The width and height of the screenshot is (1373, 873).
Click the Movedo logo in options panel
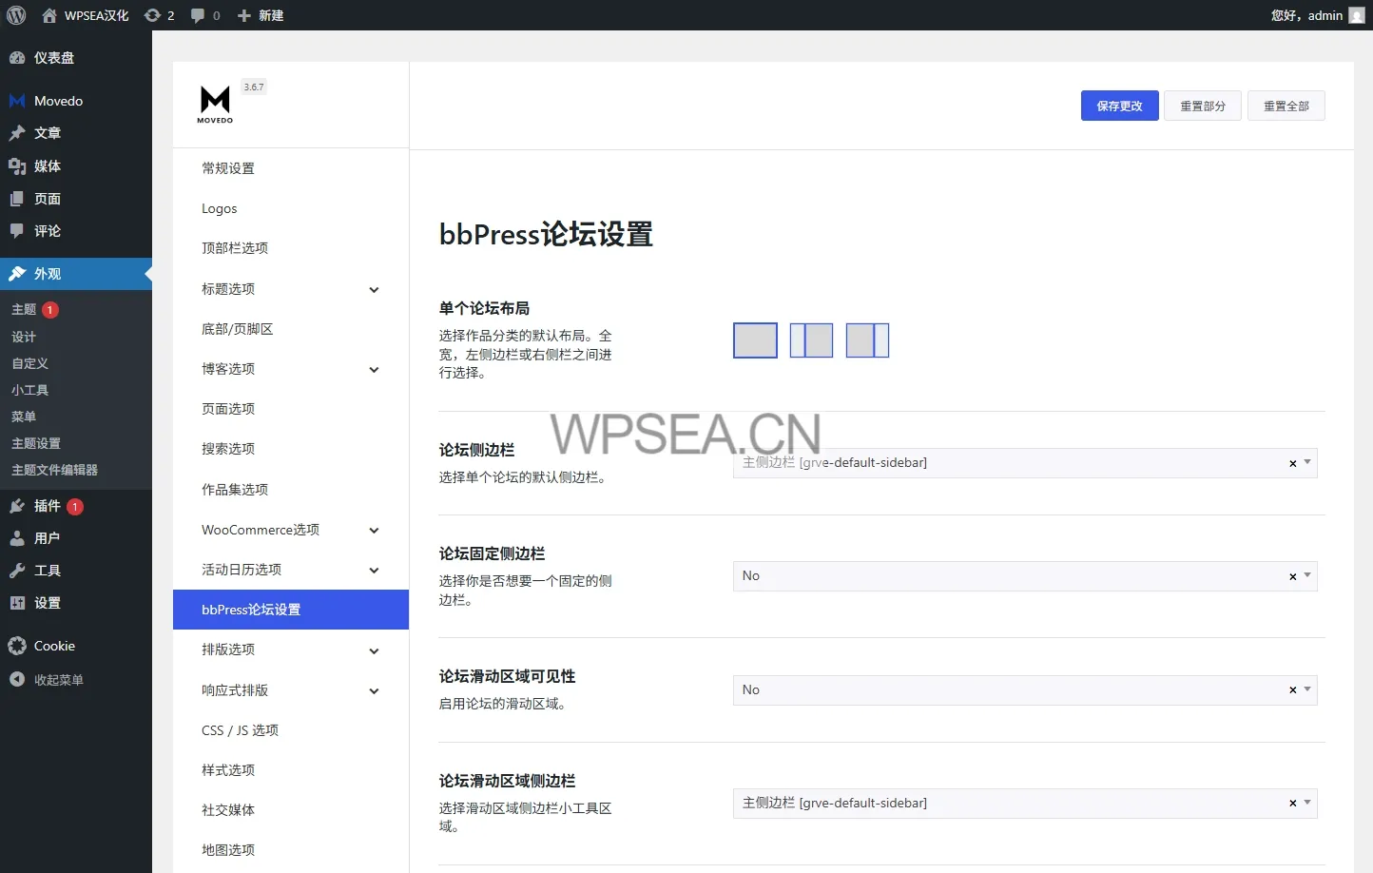pos(215,104)
